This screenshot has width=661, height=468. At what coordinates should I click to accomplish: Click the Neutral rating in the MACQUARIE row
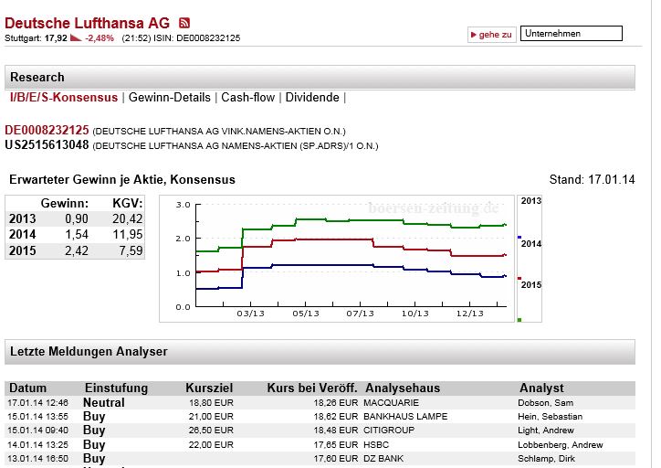pos(104,402)
